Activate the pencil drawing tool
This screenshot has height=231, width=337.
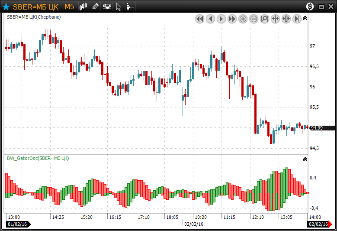click(x=95, y=7)
